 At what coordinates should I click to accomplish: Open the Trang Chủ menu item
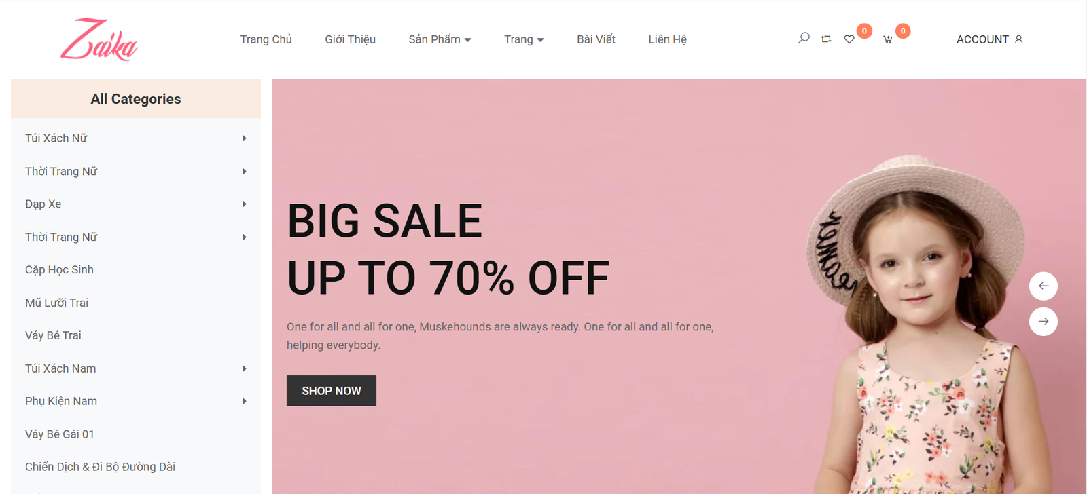click(266, 39)
